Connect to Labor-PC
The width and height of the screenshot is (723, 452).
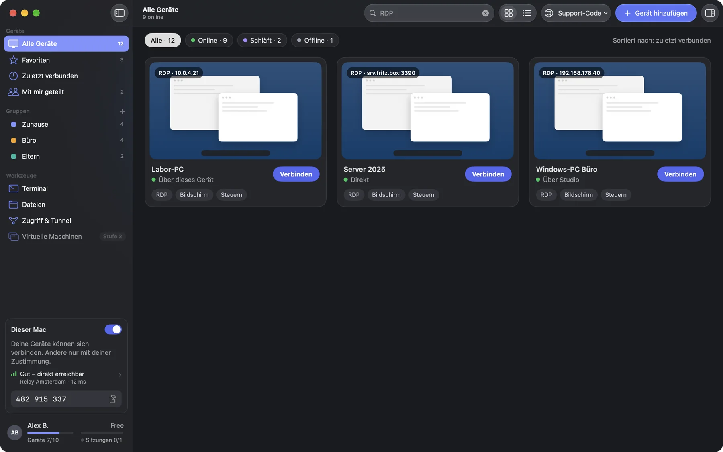(296, 174)
